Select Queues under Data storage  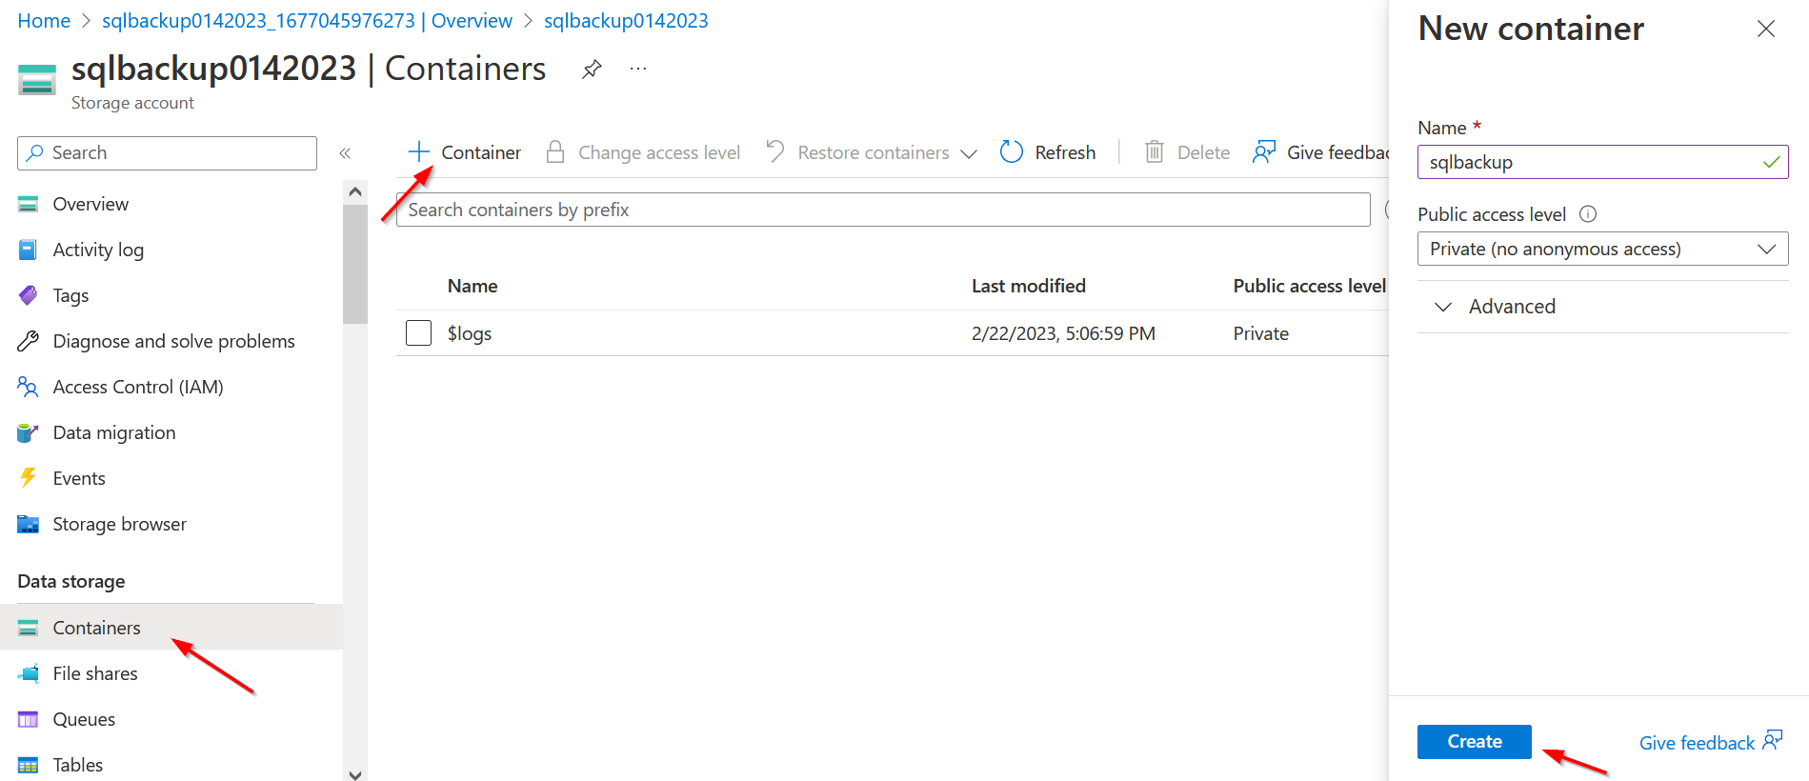pyautogui.click(x=84, y=719)
